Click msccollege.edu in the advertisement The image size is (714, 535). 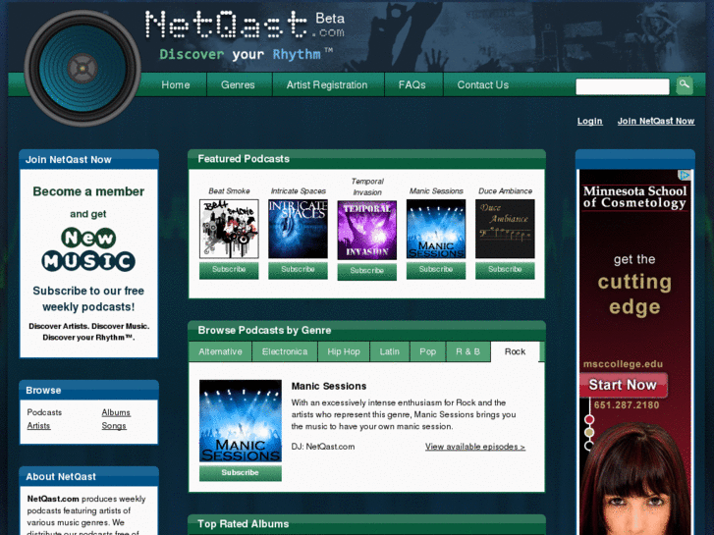click(623, 364)
